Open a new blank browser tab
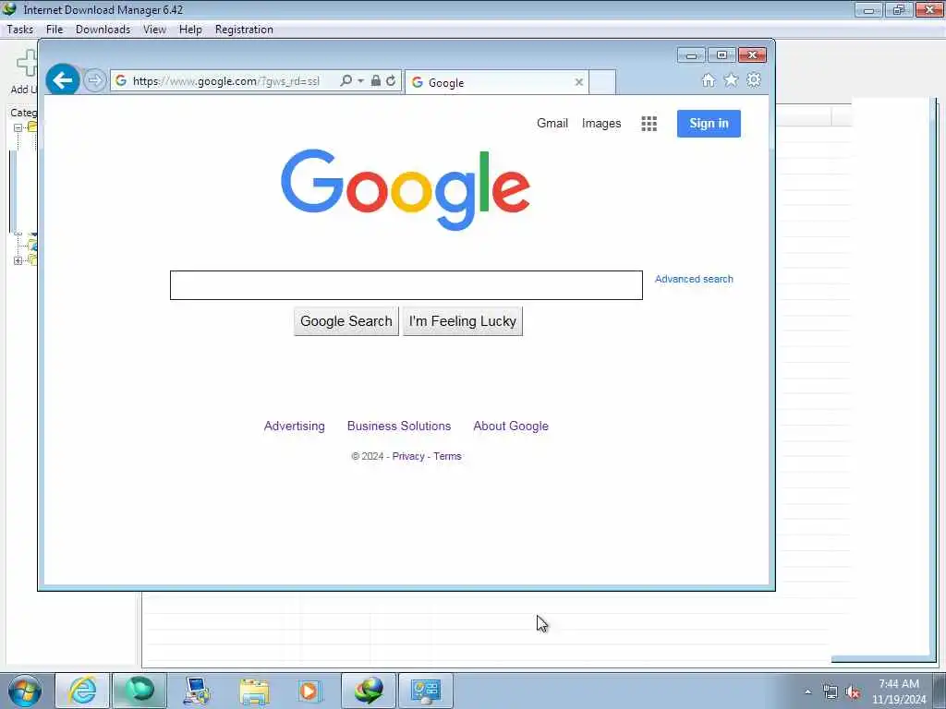 pos(602,82)
